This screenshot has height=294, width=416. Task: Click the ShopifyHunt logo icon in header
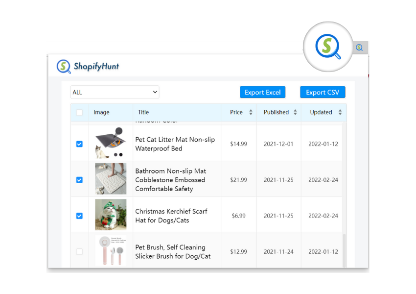pyautogui.click(x=64, y=67)
